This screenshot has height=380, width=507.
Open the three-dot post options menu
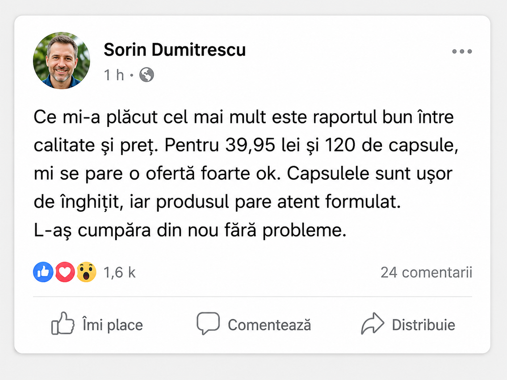click(462, 51)
